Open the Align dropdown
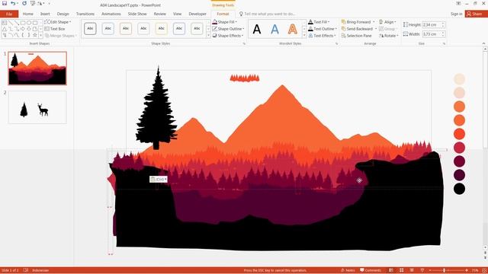Viewport: 488px width, 274px height. [388, 22]
